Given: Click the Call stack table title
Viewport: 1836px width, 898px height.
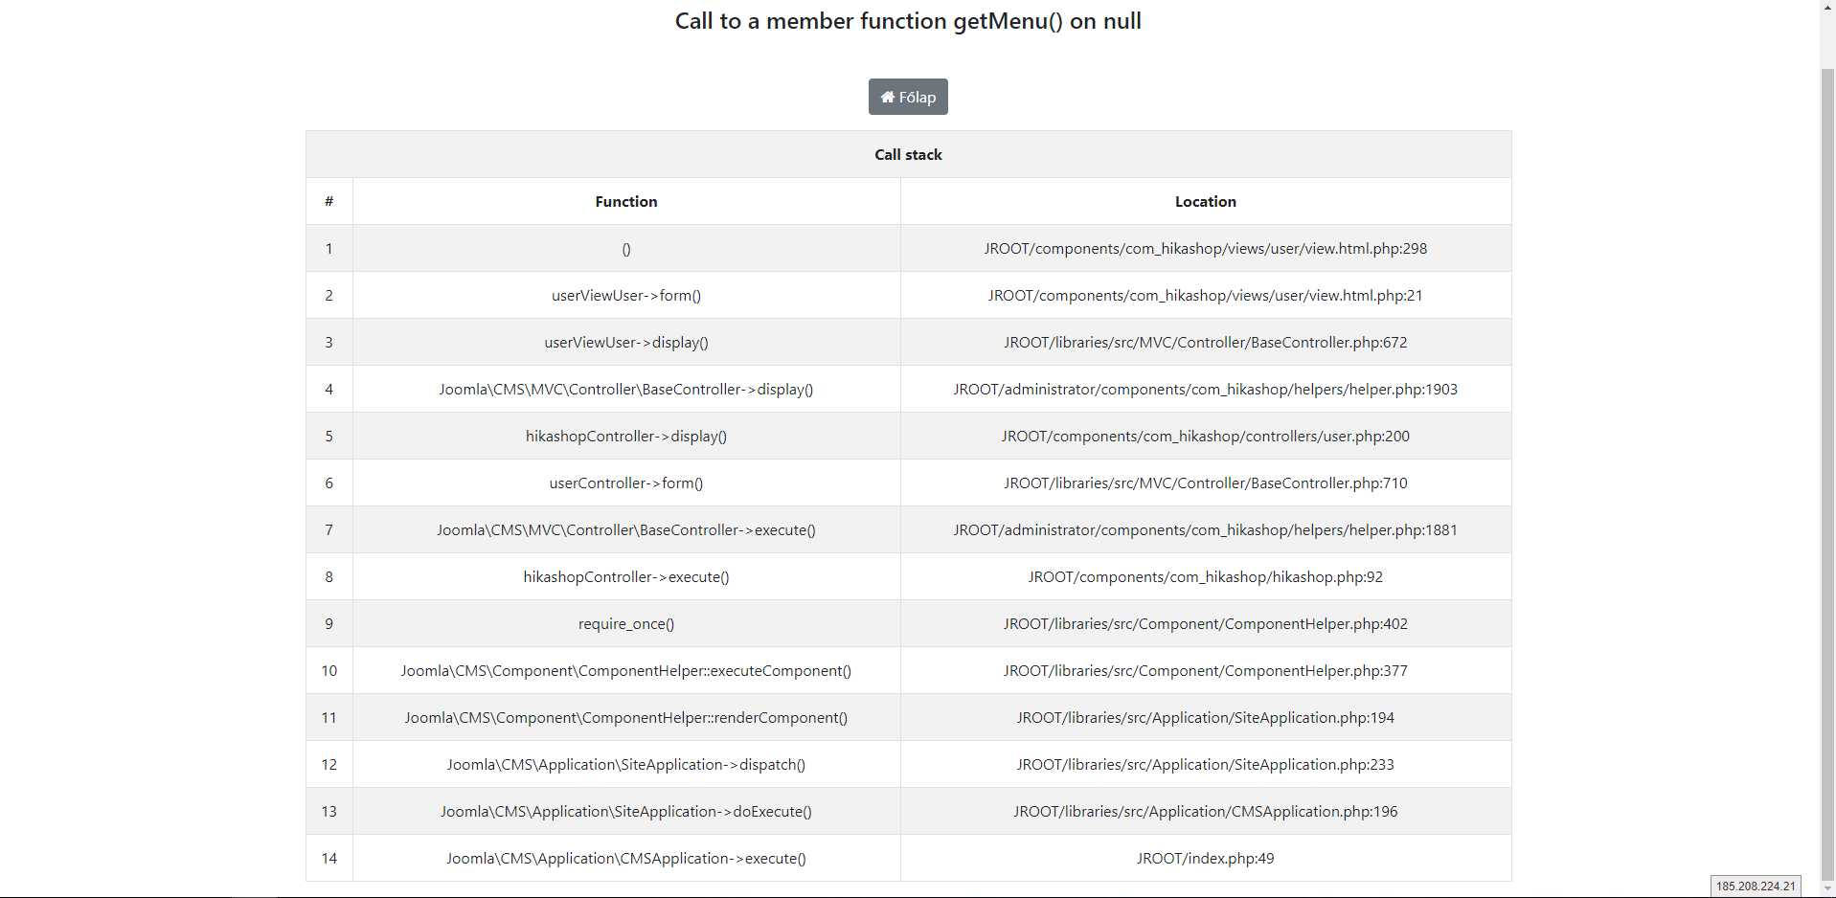Looking at the screenshot, I should pos(908,154).
